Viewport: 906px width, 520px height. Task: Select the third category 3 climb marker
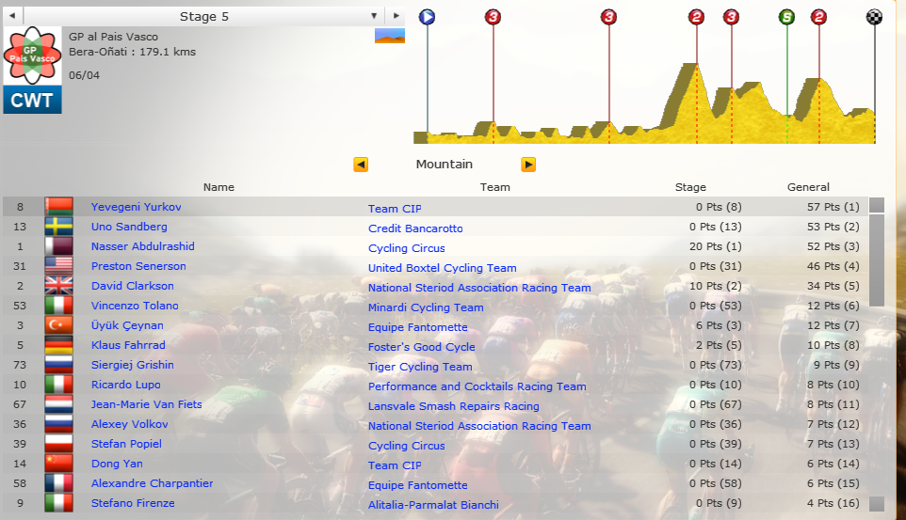(731, 17)
